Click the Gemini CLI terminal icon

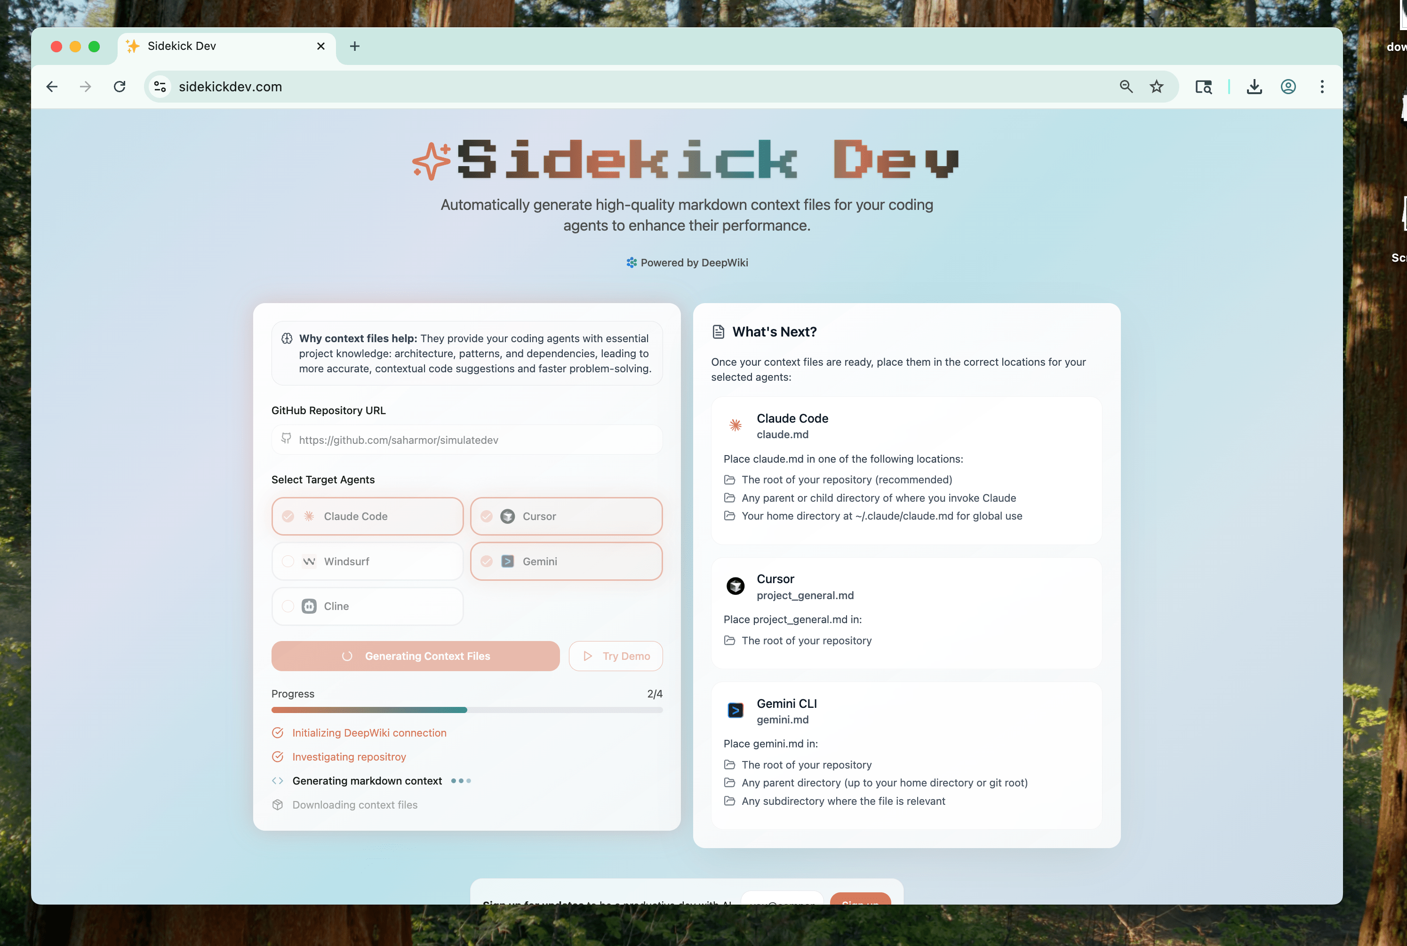coord(735,710)
